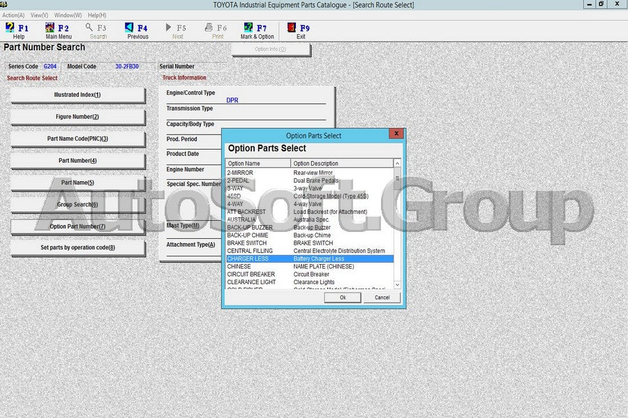
Task: Click the F6 Print toolbar icon
Action: point(218,31)
